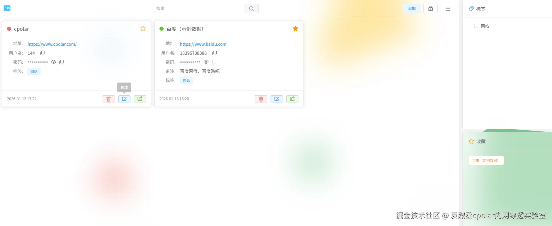Viewport: 552px width, 226px height.
Task: Click timestamp 2026-01-13 17:22
Action: [x=22, y=99]
